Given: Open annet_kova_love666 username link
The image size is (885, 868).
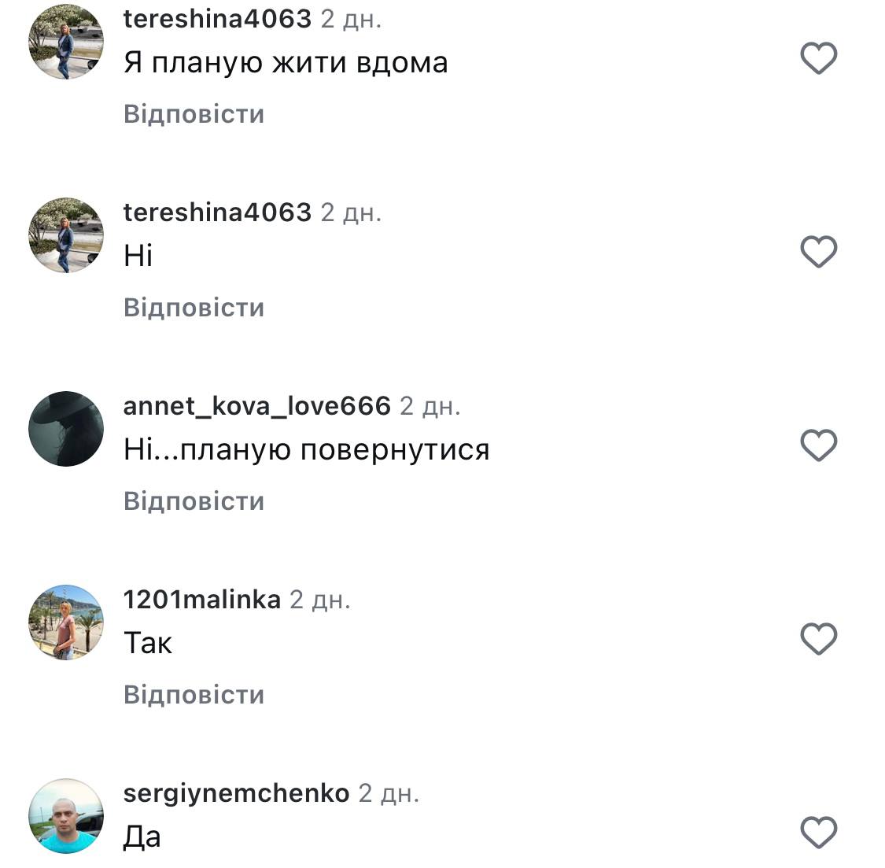Looking at the screenshot, I should coord(256,407).
